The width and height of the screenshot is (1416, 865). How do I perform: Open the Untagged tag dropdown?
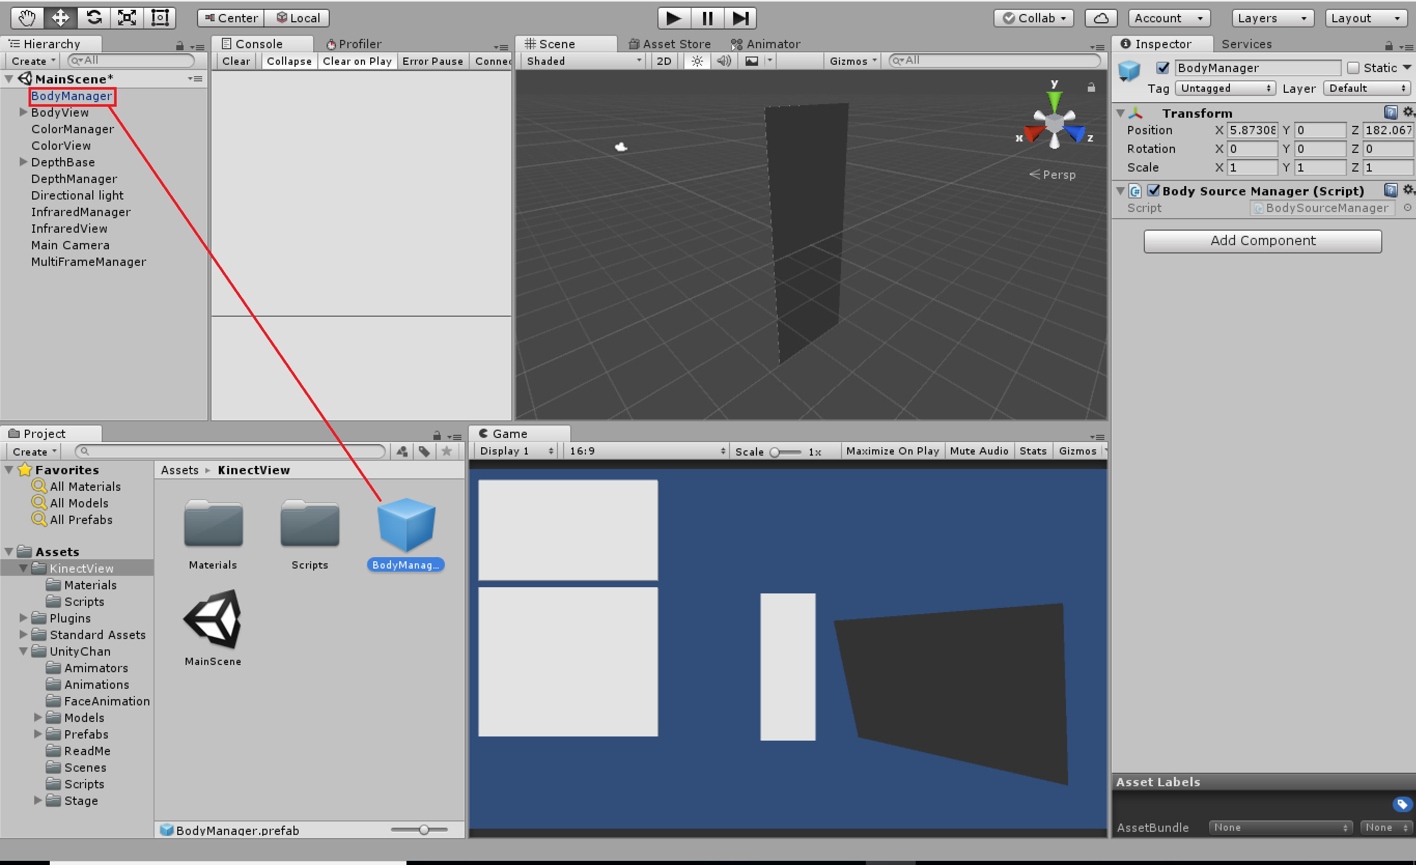(1225, 88)
